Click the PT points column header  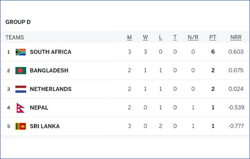213,38
